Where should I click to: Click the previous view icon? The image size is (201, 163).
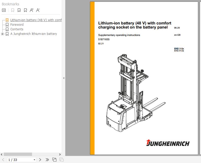54,160
